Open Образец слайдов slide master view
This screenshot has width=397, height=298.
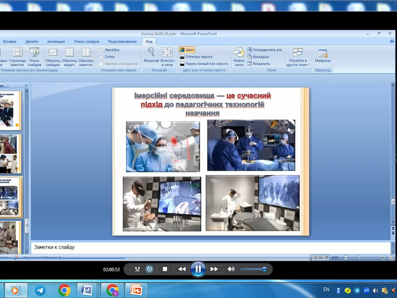tap(53, 57)
